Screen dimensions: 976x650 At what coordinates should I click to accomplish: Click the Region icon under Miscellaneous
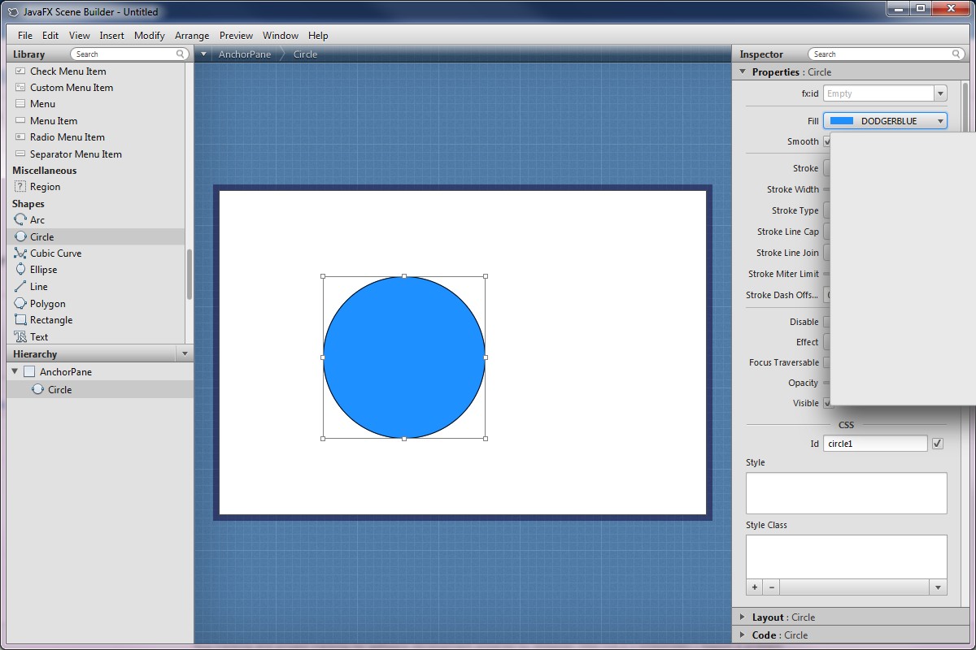(20, 187)
